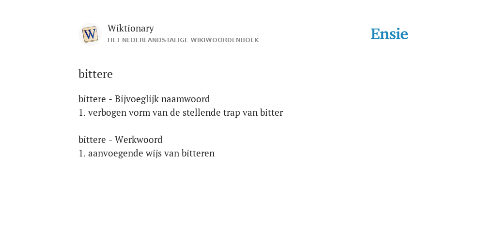Click the final word 'bitter' in the adjective definition
This screenshot has width=496, height=248.
click(x=271, y=112)
